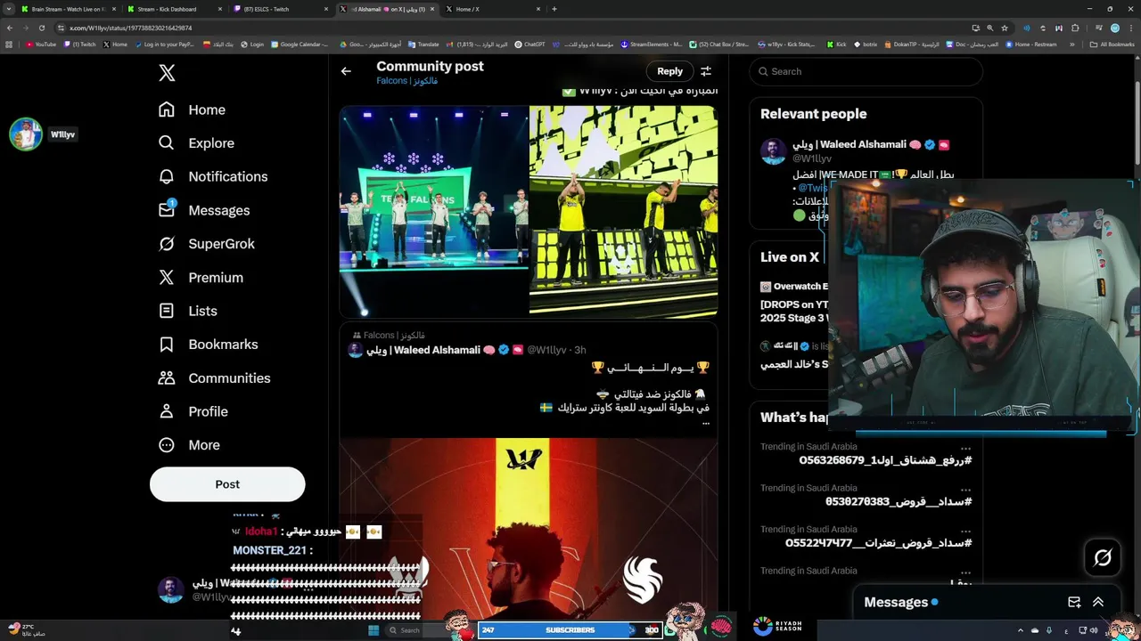Screen dimensions: 1141x641
Task: Reload the current page
Action: coord(41,28)
